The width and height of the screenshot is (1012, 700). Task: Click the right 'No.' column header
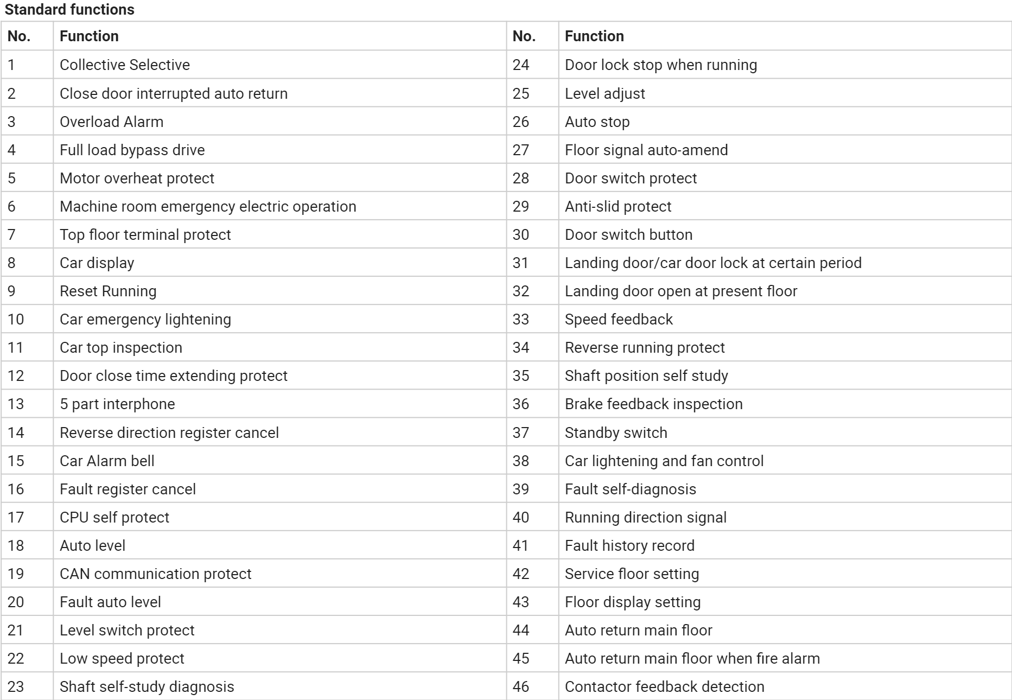[x=524, y=36]
